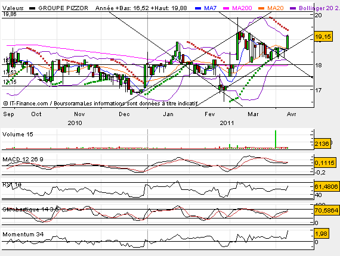Viewport: 340px width, 256px height.
Task: Click the black GROUPE PIZZOR legend swatch
Action: [32, 8]
